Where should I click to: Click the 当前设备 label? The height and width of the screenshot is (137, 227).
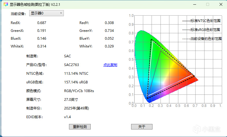18,14
